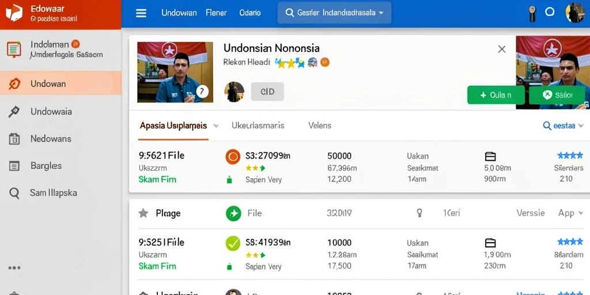Click the 50000 value in the first row
The height and width of the screenshot is (295, 590).
coord(339,156)
